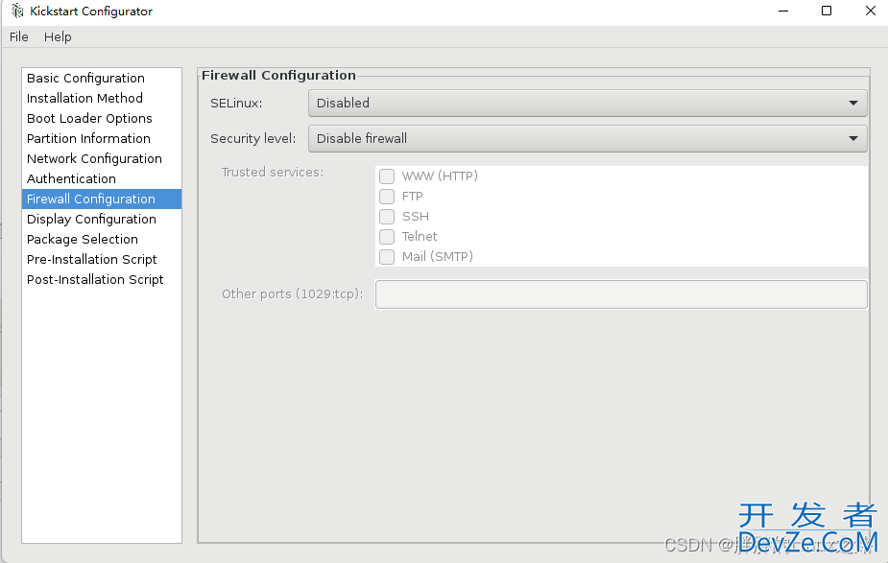
Task: Go to Installation Method section
Action: click(x=102, y=99)
